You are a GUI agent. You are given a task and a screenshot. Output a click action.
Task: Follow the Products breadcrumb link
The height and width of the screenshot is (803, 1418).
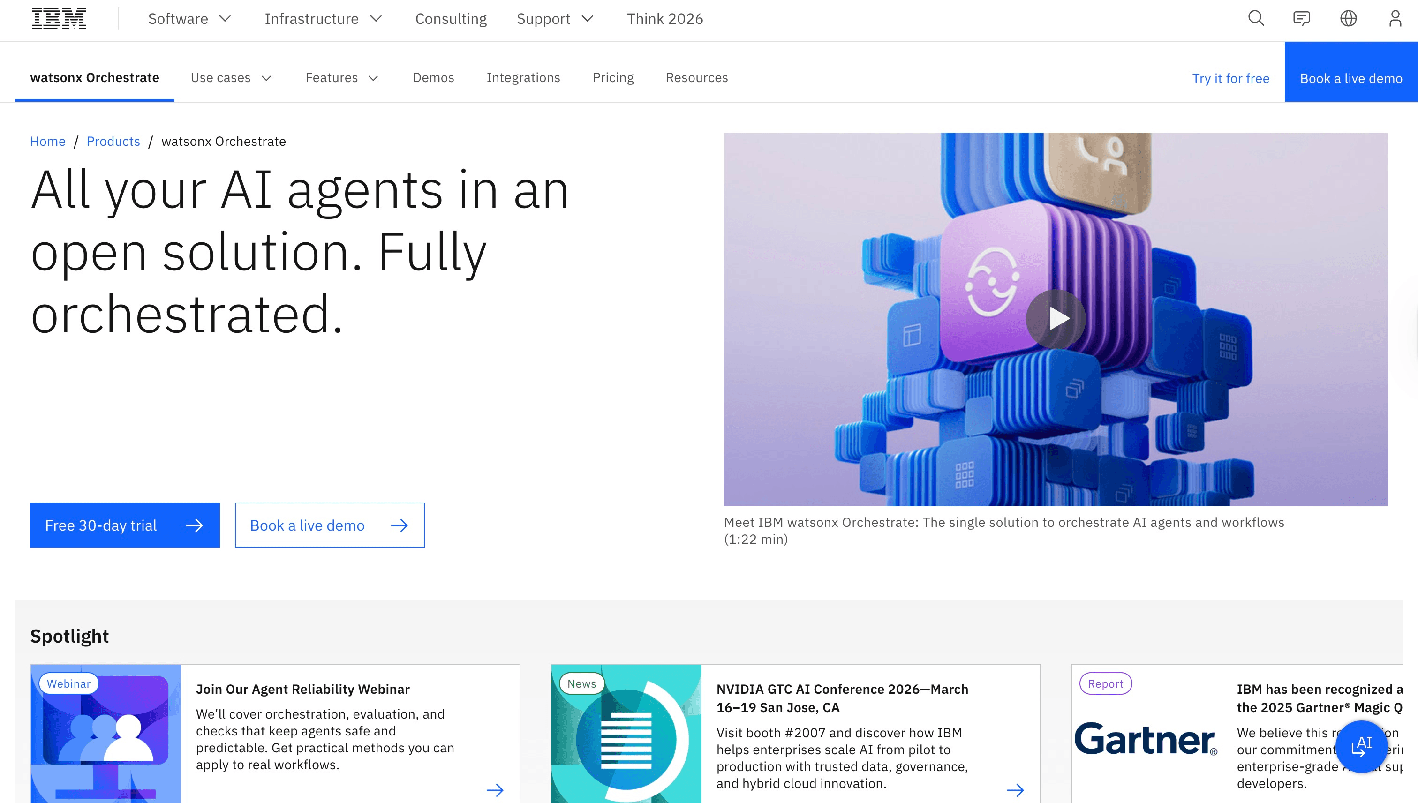pos(113,141)
